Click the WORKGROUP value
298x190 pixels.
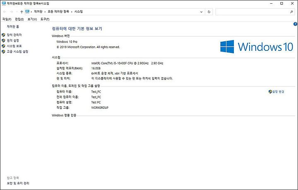point(100,107)
